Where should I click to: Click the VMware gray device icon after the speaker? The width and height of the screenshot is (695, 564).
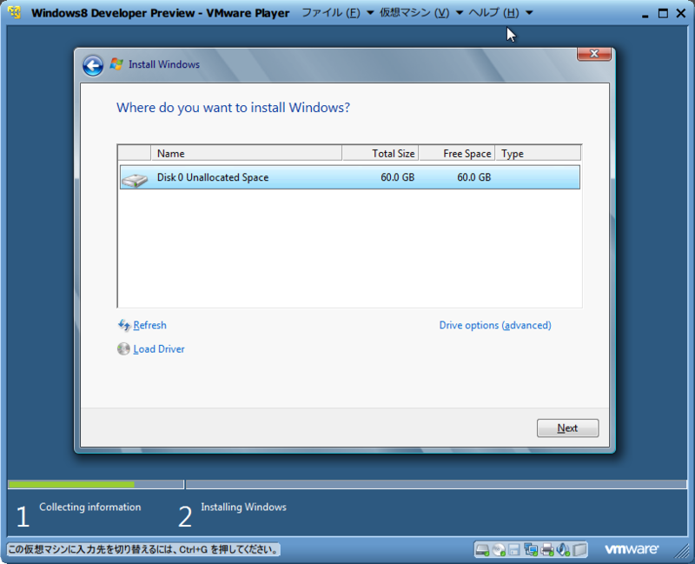click(x=579, y=550)
